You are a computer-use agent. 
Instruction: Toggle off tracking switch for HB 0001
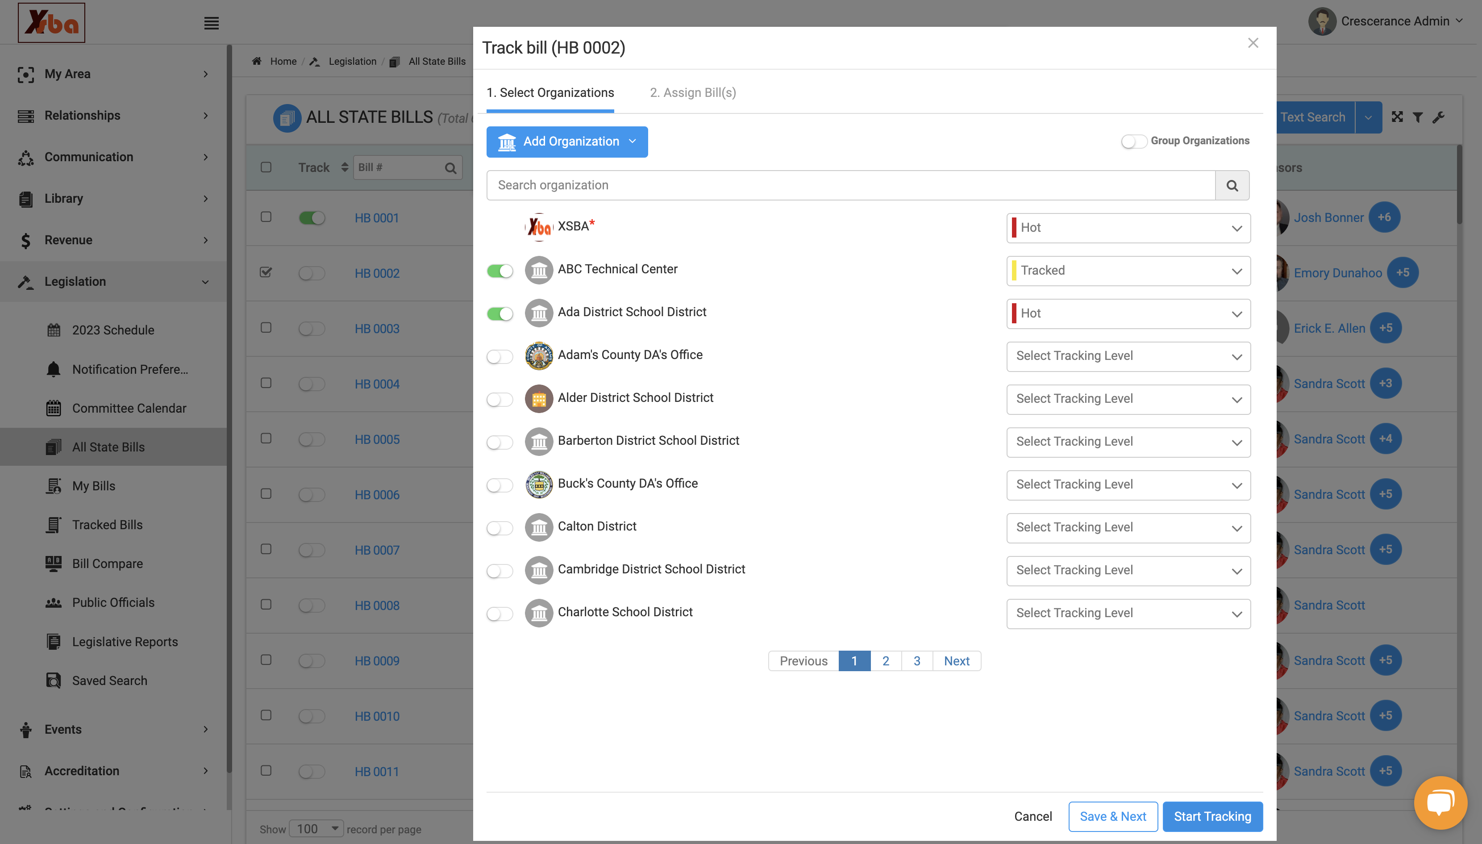[x=312, y=218]
